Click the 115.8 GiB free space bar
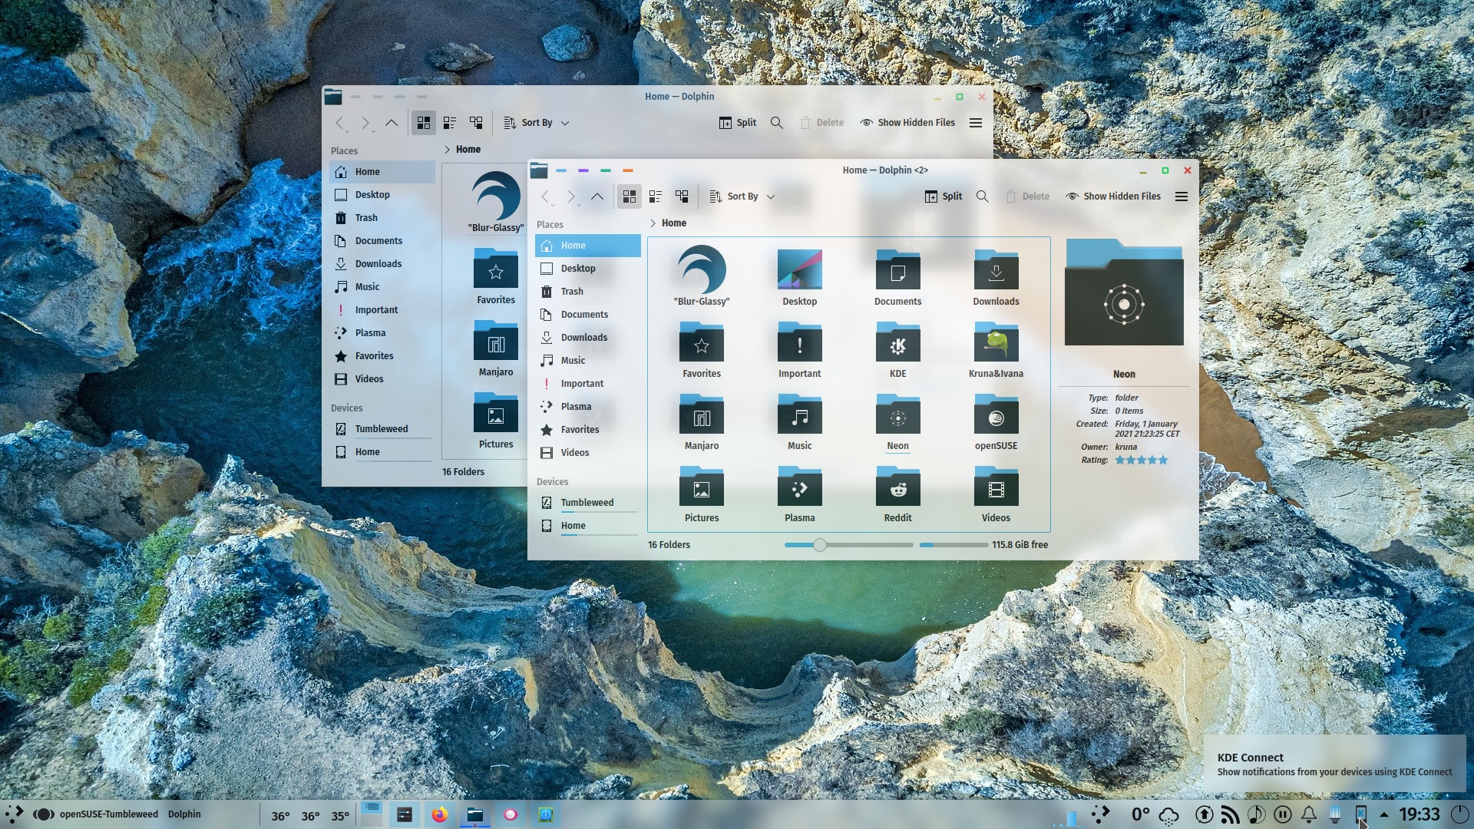Screen dimensions: 1474x829 click(x=953, y=545)
